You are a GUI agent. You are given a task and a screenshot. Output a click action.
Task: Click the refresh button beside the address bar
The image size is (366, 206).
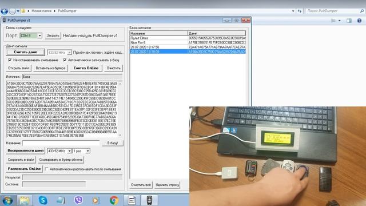300,11
